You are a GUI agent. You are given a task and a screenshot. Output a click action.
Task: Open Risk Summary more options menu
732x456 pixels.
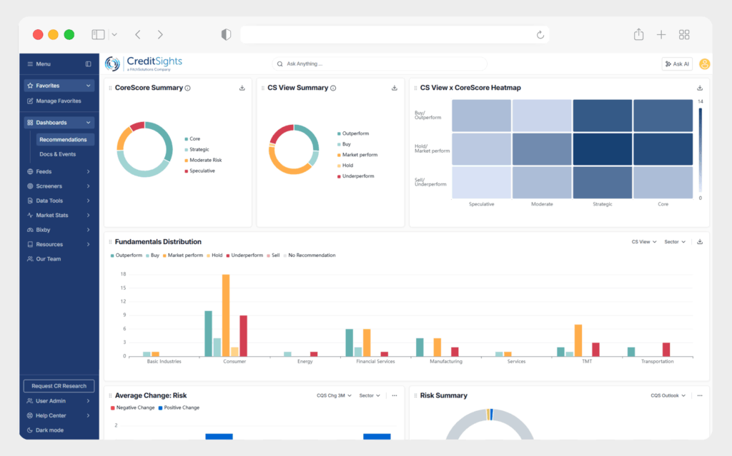pyautogui.click(x=700, y=395)
